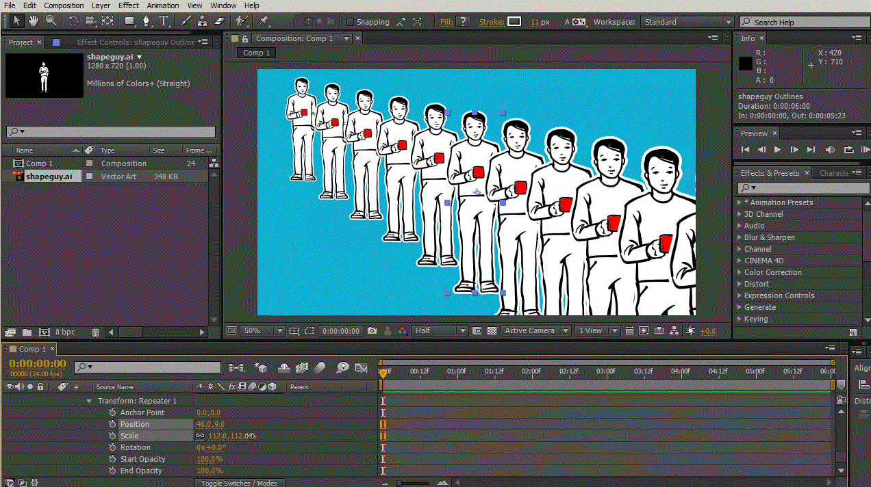Play the preview

click(777, 149)
